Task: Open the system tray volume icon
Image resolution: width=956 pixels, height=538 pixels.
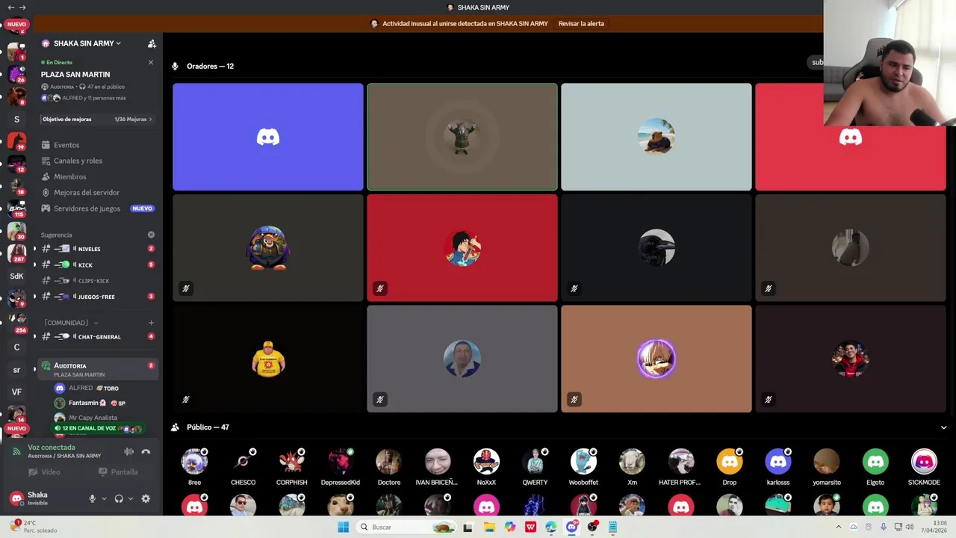Action: coord(910,527)
